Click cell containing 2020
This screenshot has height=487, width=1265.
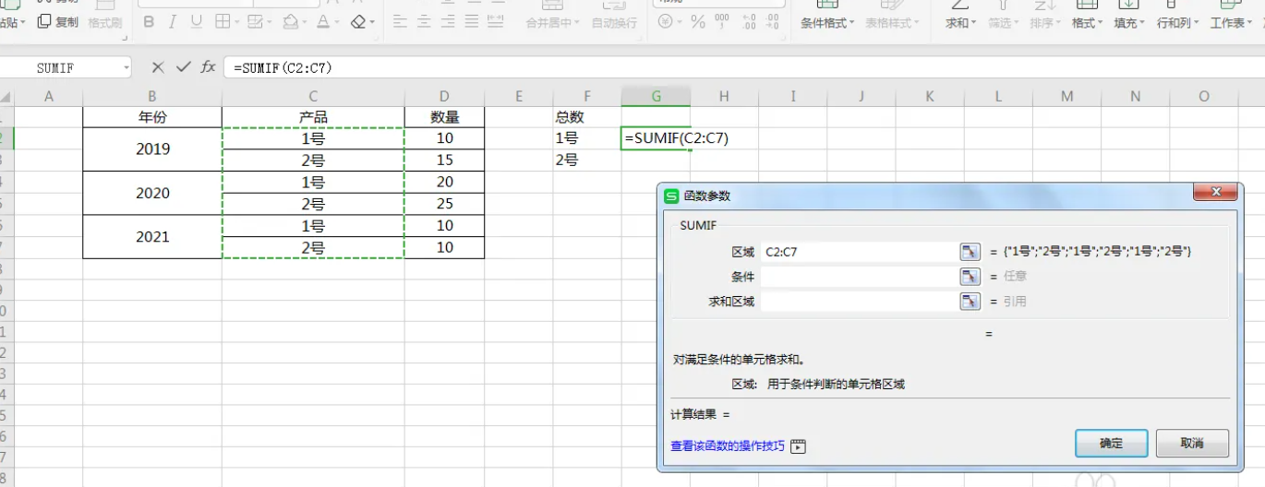point(152,193)
